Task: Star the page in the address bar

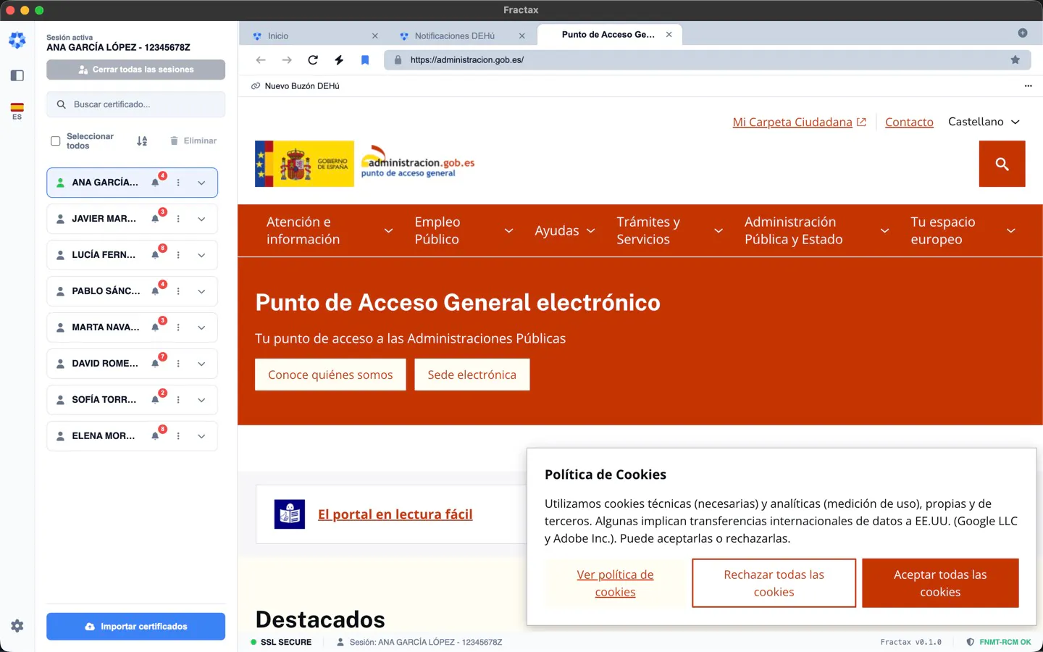Action: click(1015, 60)
